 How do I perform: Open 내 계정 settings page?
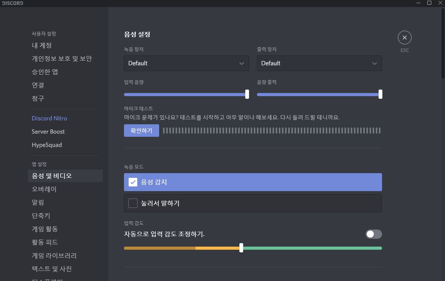41,45
